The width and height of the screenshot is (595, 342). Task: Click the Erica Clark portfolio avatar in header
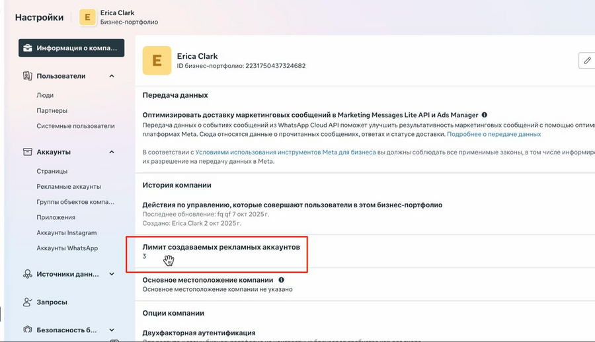click(87, 18)
